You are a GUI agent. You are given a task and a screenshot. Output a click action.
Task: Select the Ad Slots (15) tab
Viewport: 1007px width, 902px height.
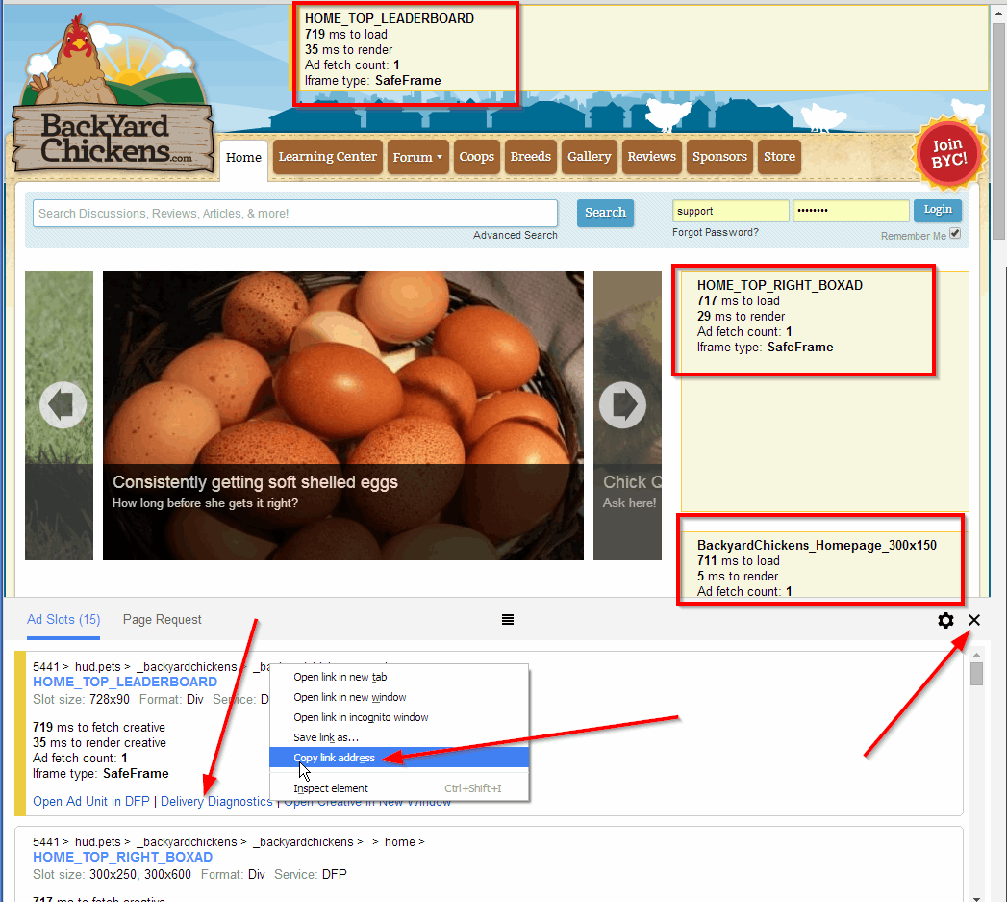[x=63, y=620]
